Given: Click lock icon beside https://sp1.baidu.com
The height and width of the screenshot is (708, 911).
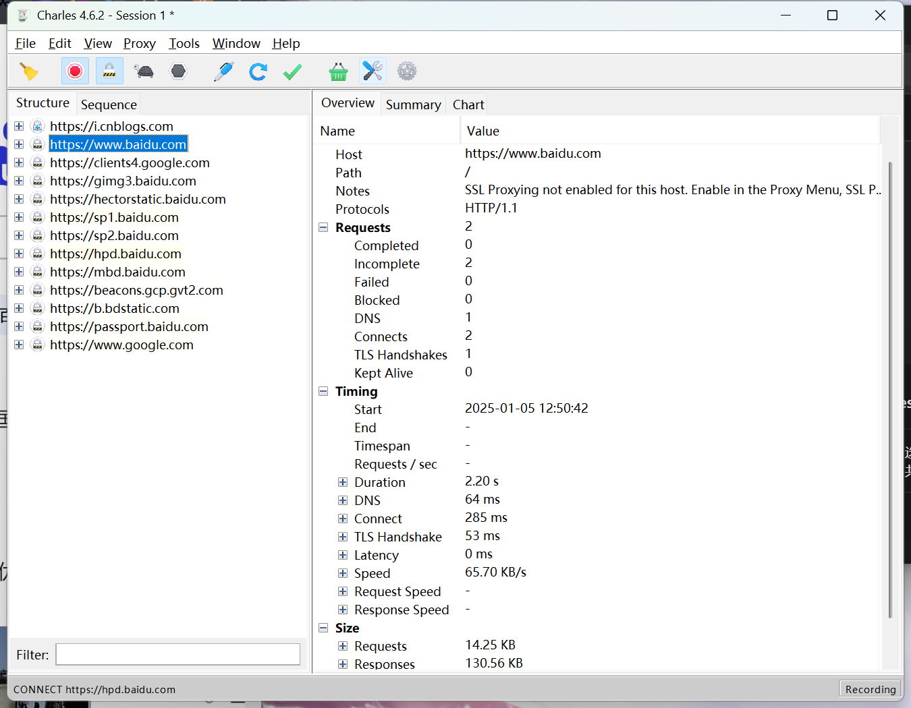Looking at the screenshot, I should click(38, 217).
